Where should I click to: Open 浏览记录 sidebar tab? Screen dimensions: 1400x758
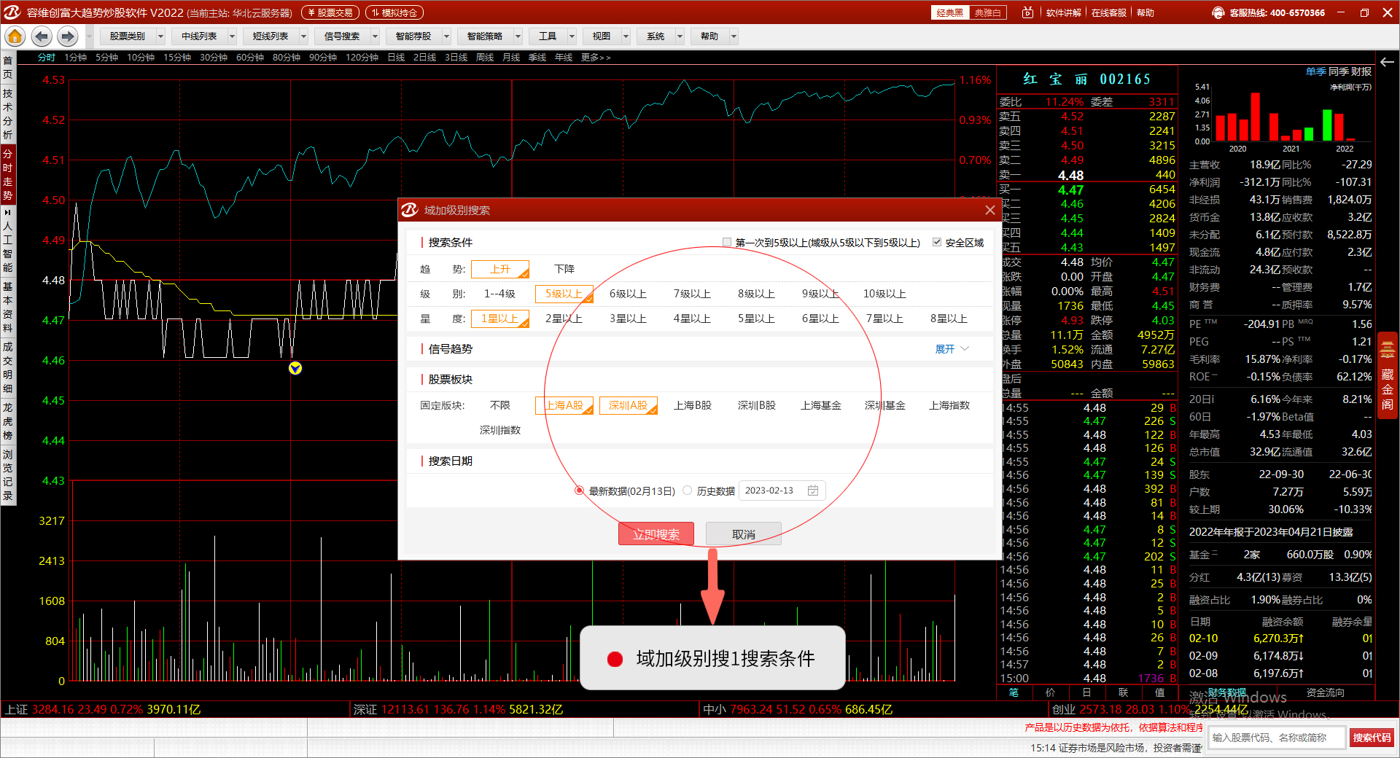(8, 474)
